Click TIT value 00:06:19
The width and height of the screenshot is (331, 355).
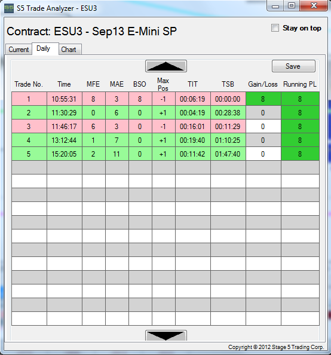192,99
